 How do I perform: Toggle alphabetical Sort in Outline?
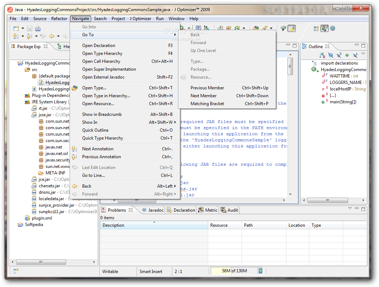tap(322, 55)
